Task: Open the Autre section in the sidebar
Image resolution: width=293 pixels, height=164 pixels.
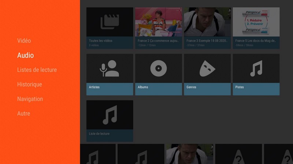Action: tap(23, 114)
